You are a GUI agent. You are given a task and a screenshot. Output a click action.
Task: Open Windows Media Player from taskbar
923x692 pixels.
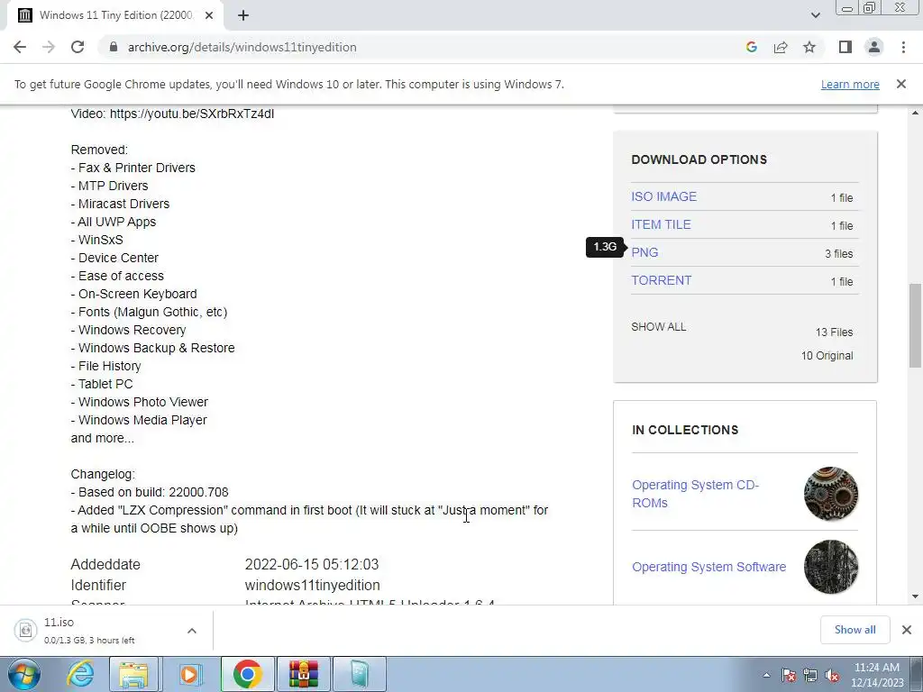(189, 674)
